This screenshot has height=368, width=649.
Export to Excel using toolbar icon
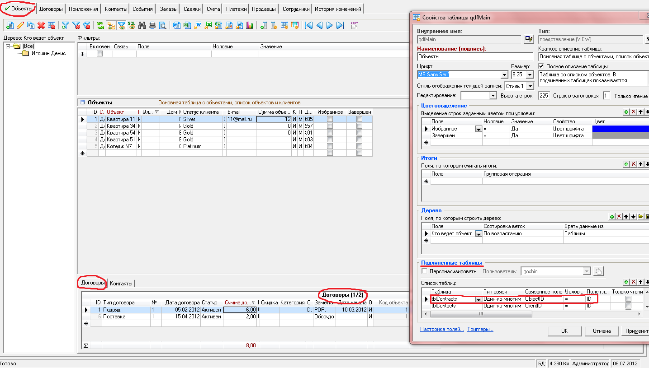187,25
